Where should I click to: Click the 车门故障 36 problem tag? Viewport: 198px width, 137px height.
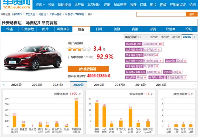142,66
